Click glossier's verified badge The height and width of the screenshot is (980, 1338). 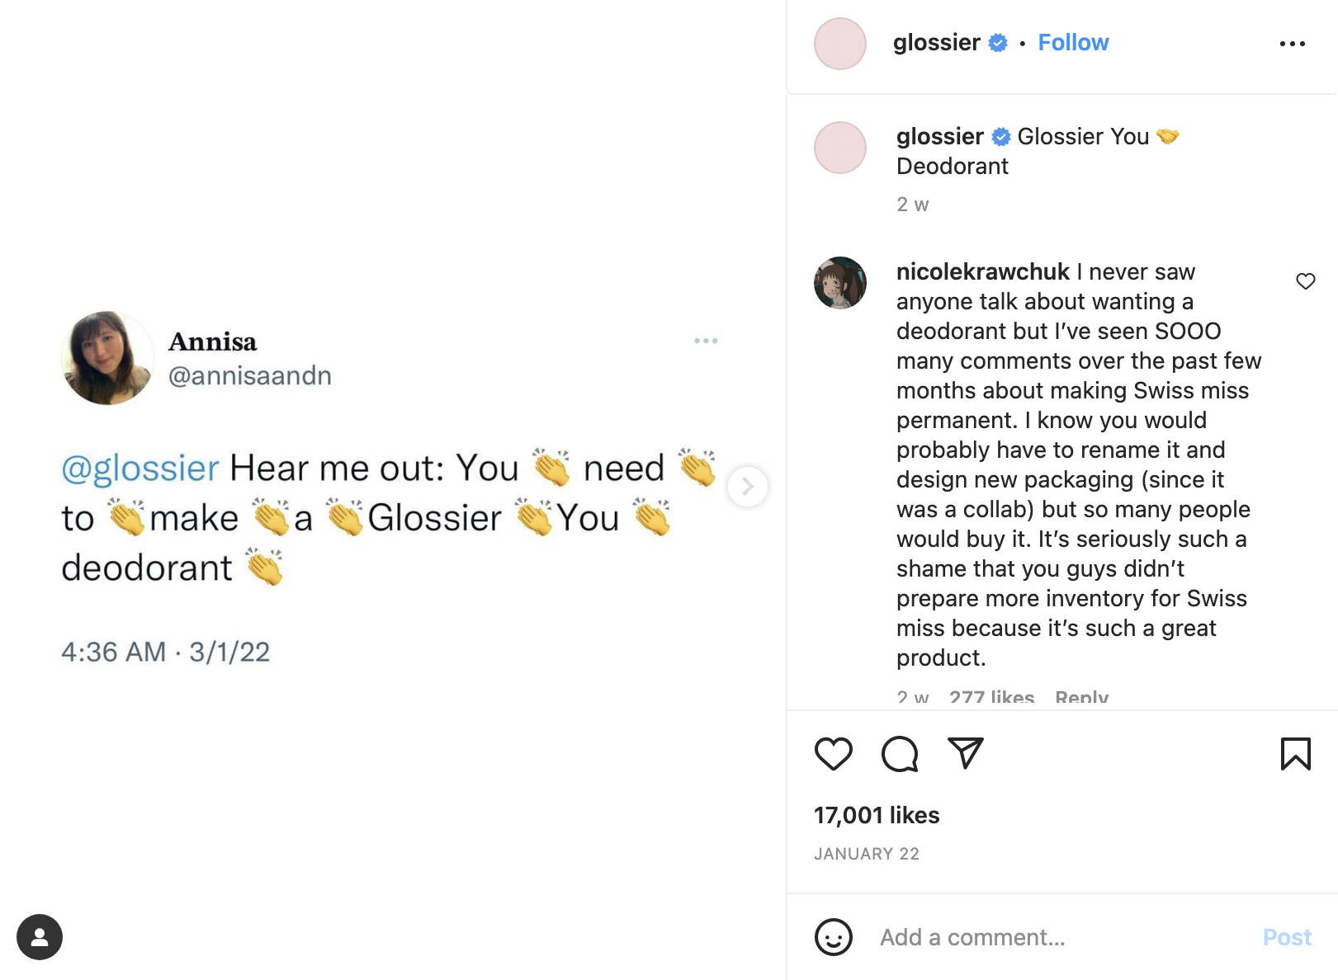[998, 42]
